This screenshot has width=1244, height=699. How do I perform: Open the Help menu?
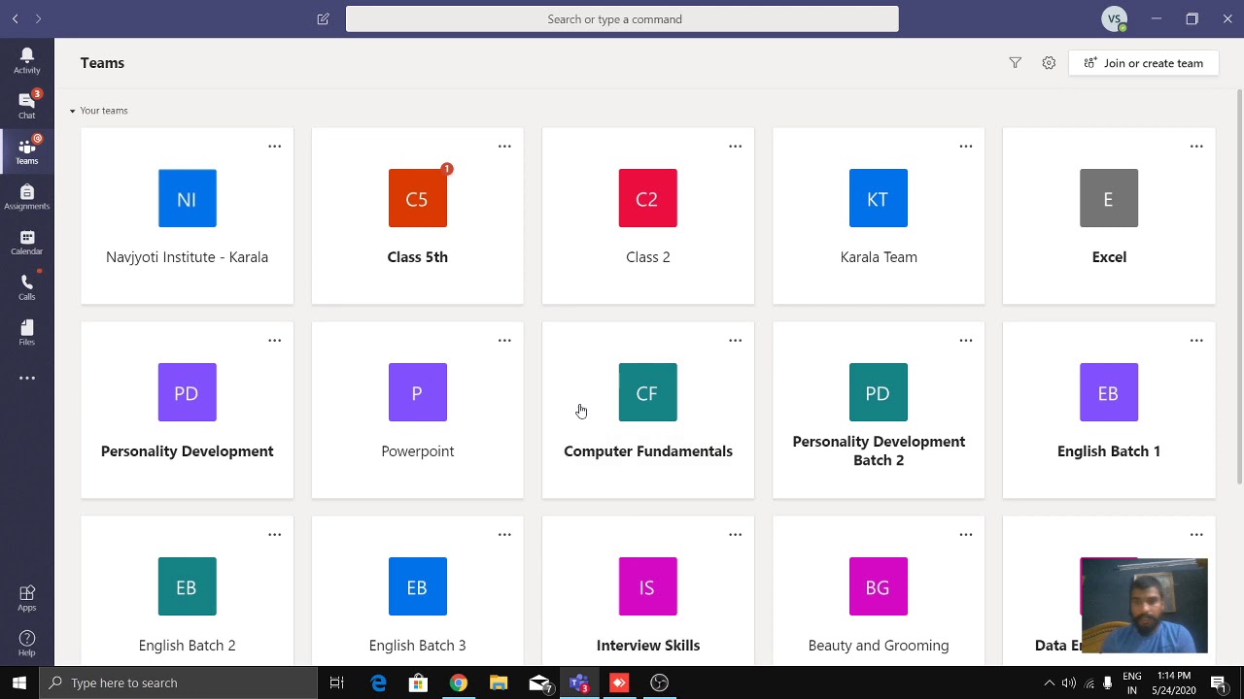pos(27,643)
